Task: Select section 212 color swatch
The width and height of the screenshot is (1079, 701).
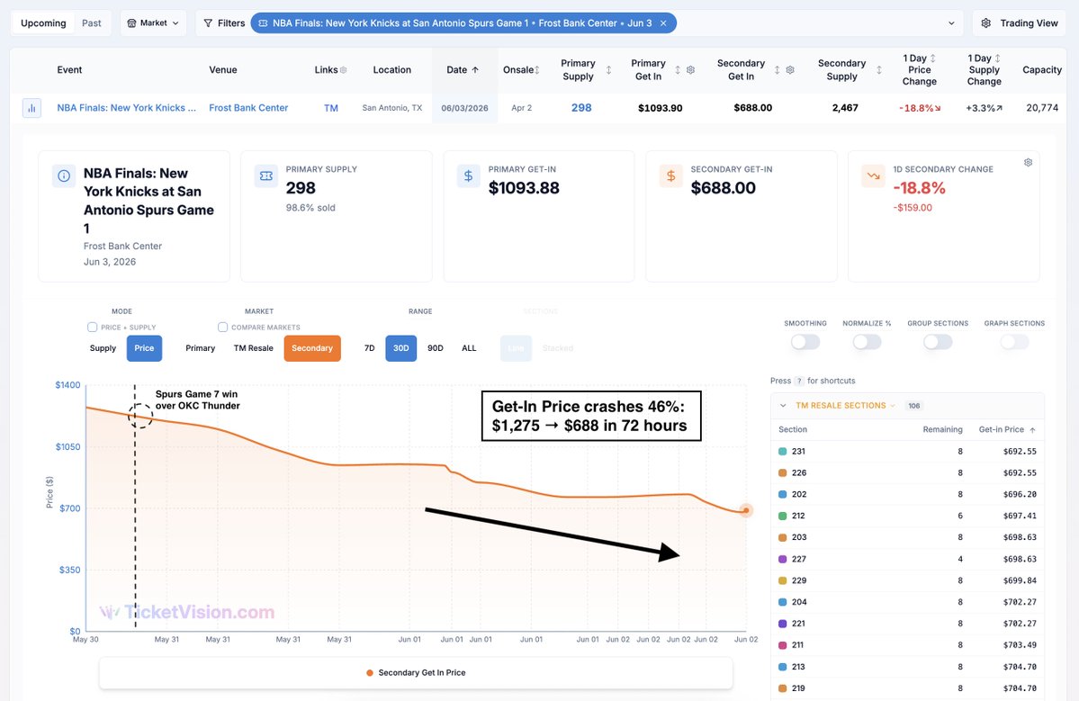Action: pos(782,516)
